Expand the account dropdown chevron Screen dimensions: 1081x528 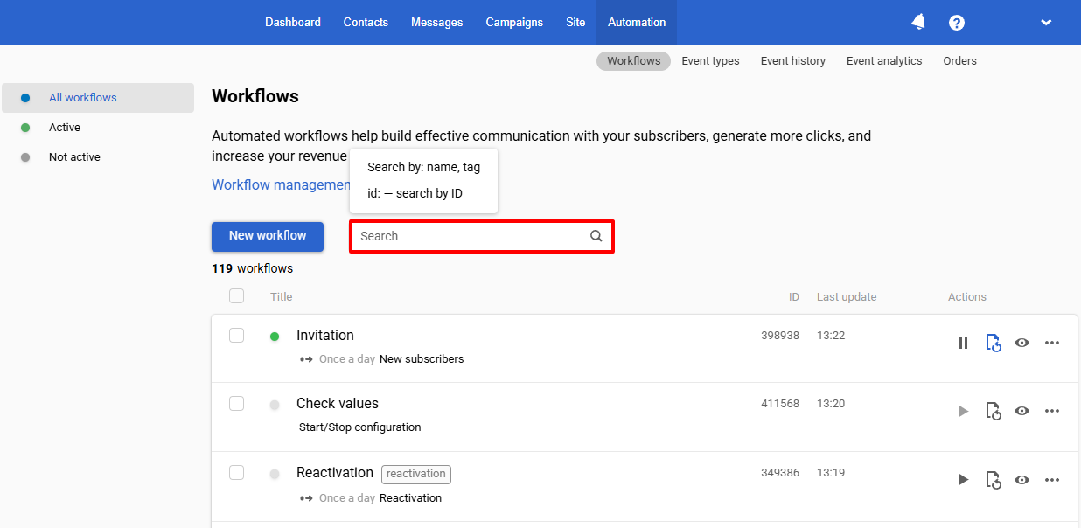[x=1046, y=23]
